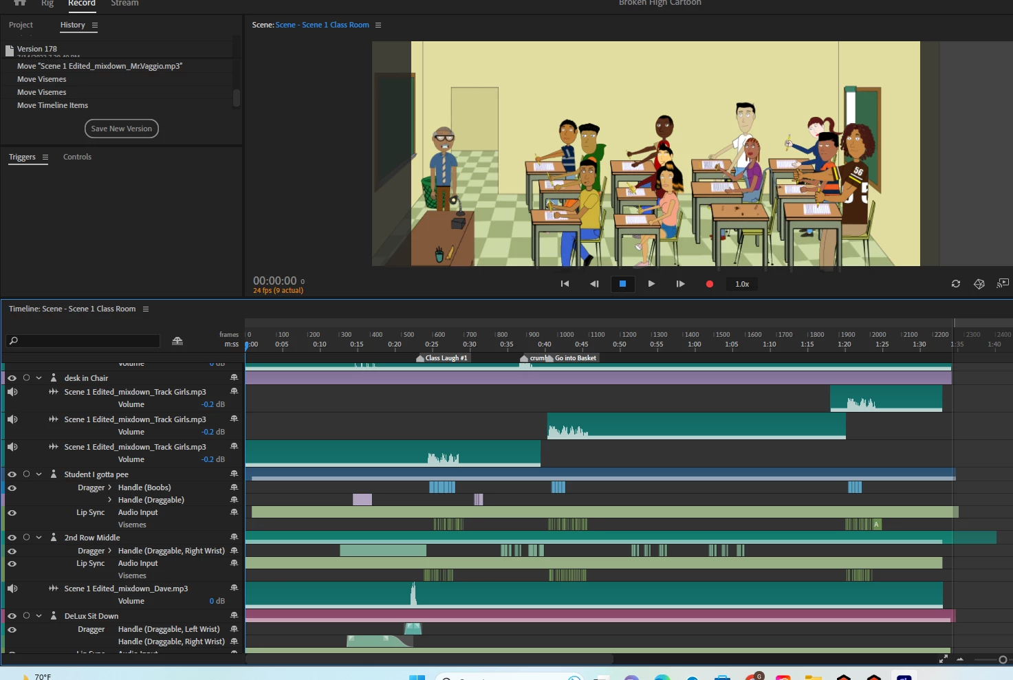Start recording with the red record button
The image size is (1013, 680).
710,284
